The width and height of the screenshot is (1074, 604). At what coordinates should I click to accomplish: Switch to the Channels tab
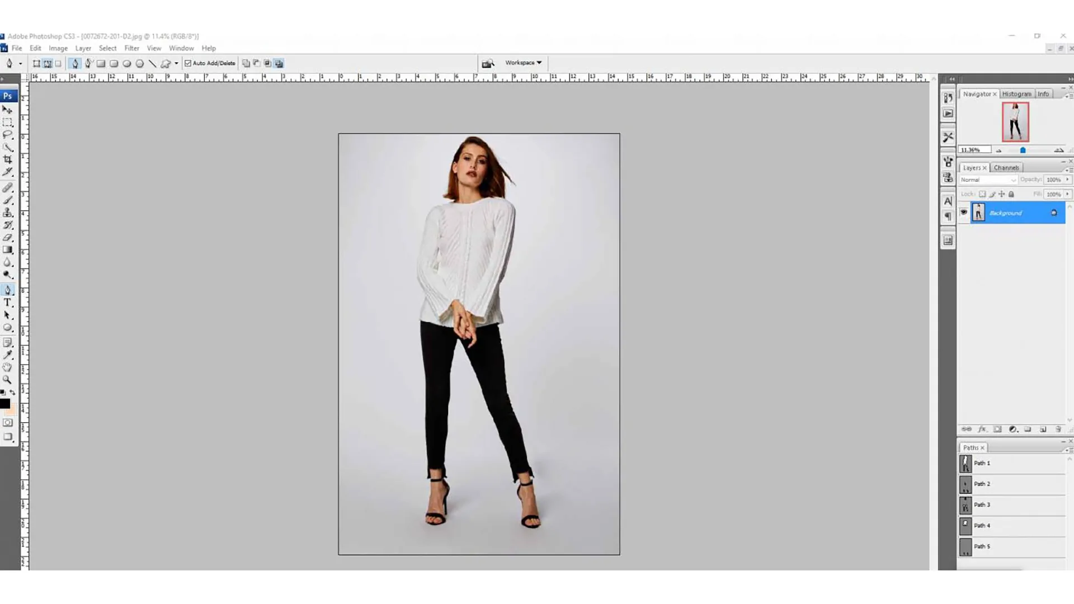click(1006, 168)
